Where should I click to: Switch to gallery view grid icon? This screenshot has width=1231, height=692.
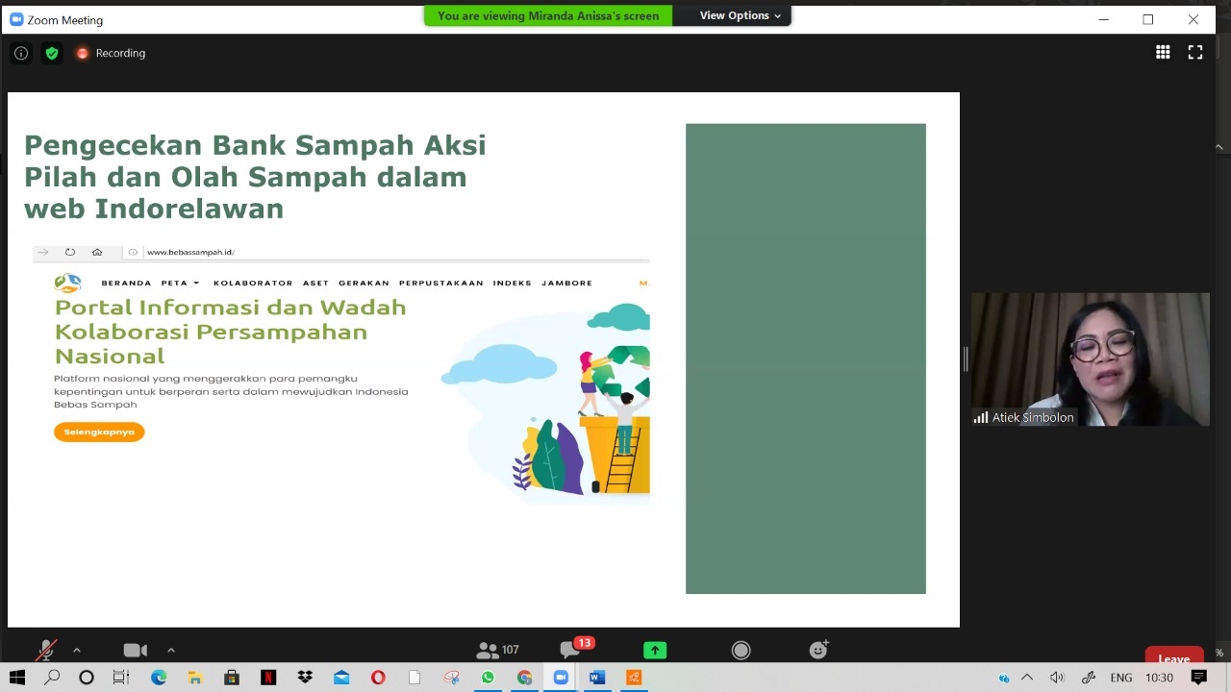click(1163, 53)
